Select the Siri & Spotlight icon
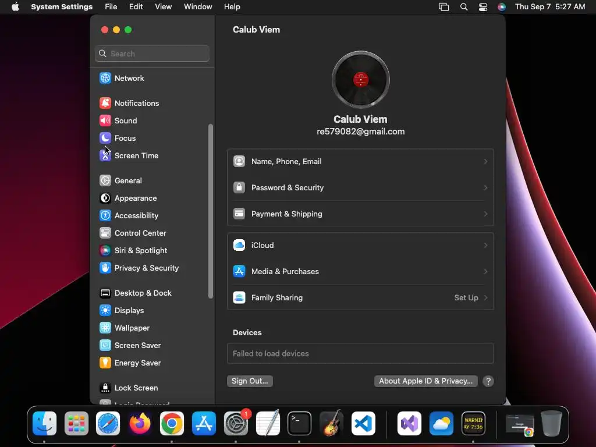Image resolution: width=596 pixels, height=447 pixels. pyautogui.click(x=105, y=250)
